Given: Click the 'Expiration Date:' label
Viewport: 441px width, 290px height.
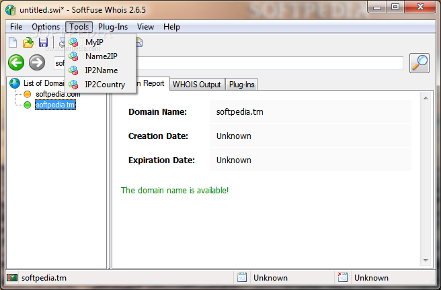Looking at the screenshot, I should coord(161,160).
